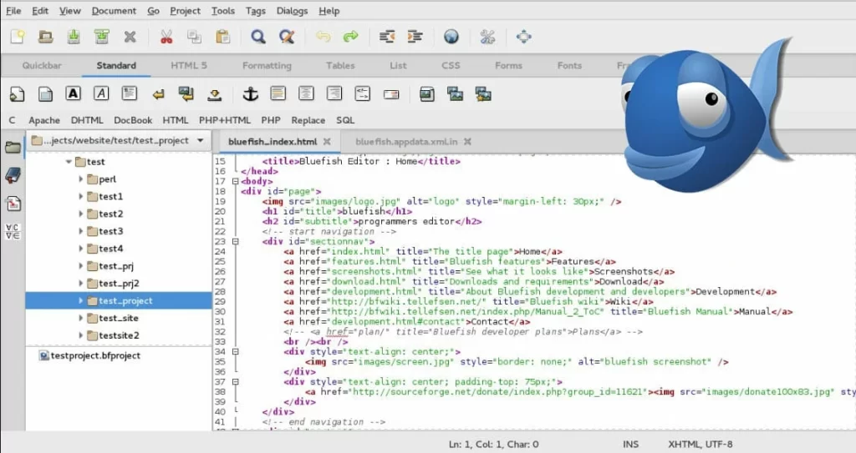The image size is (856, 453).
Task: Open the bookmarks book icon in sidebar
Action: 13,175
